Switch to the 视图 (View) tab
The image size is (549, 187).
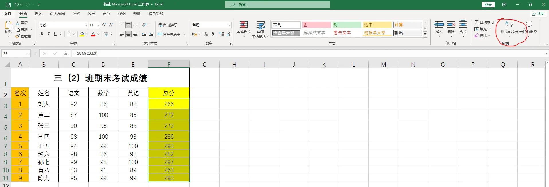click(122, 14)
